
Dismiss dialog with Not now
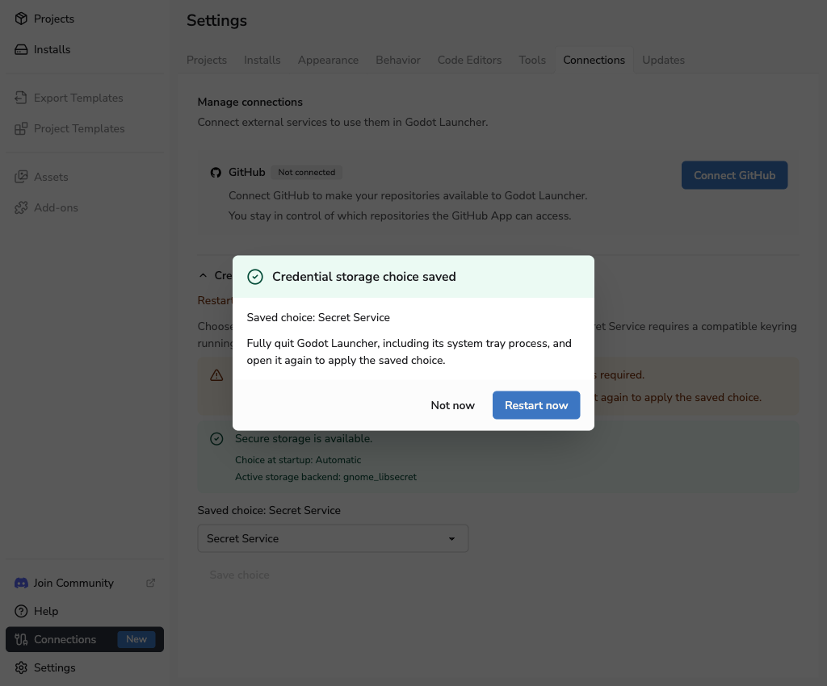(452, 405)
